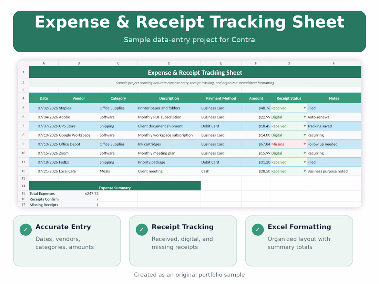Click the Vendor column heading cell
This screenshot has width=379, height=284.
pyautogui.click(x=79, y=98)
